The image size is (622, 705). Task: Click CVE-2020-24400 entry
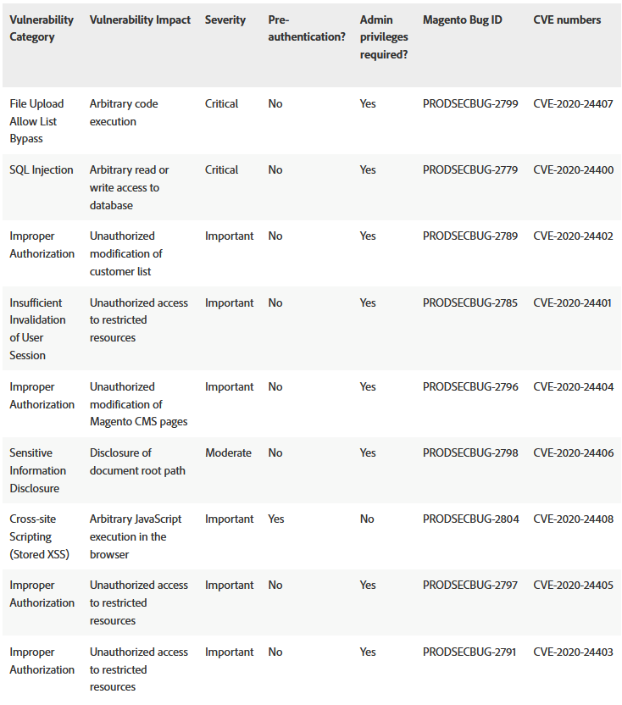point(574,170)
